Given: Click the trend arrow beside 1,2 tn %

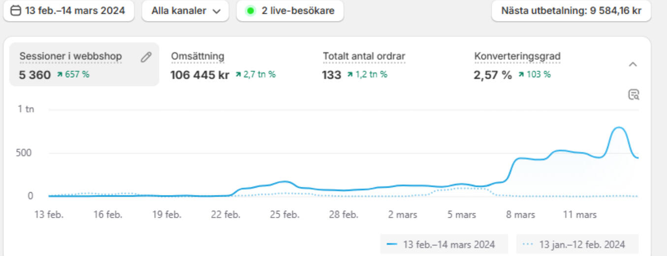Looking at the screenshot, I should point(350,75).
